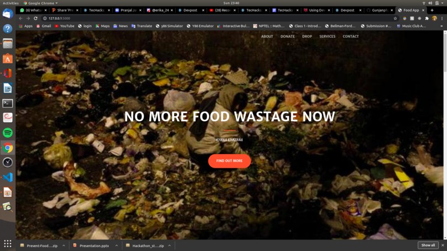This screenshot has height=251, width=447.
Task: Open the Apps bookmark shortcut
Action: point(26,26)
